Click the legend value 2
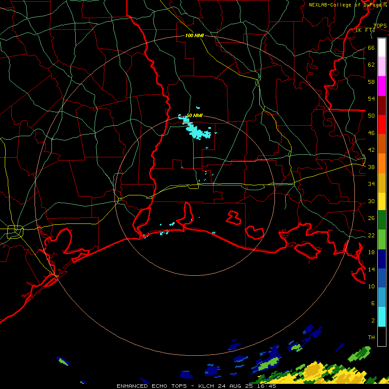The width and height of the screenshot is (389, 389). (373, 321)
